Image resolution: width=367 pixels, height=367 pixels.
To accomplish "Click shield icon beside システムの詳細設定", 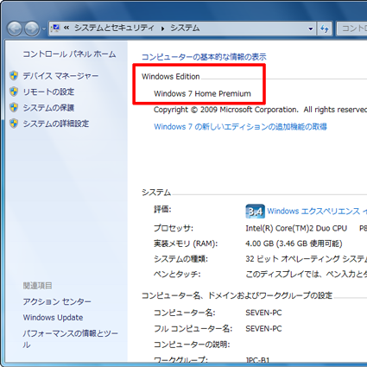I will coord(14,123).
